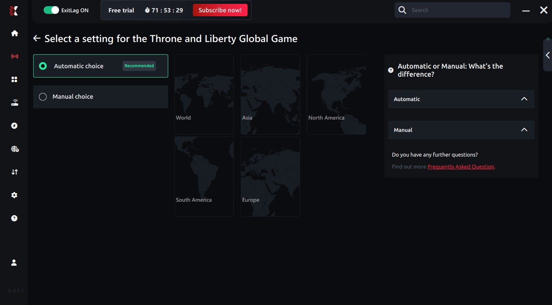Open the lightning boost sidebar icon
This screenshot has height=305, width=552.
(x=15, y=126)
